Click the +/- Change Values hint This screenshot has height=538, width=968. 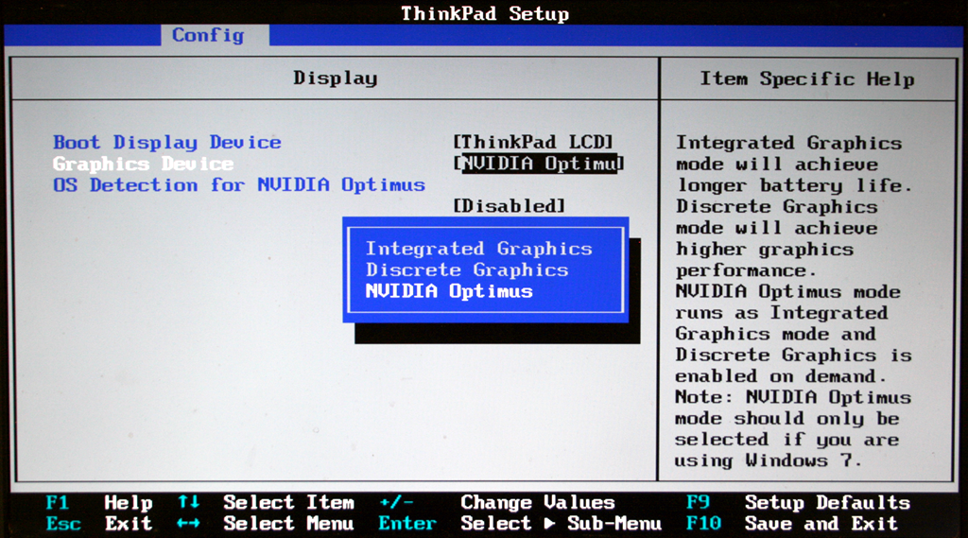pyautogui.click(x=497, y=502)
